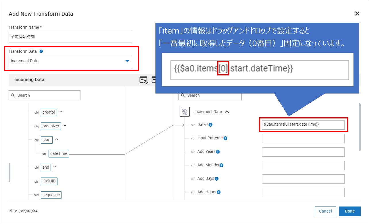369x224 pixels.
Task: Expand the creator object node
Action: [61, 112]
